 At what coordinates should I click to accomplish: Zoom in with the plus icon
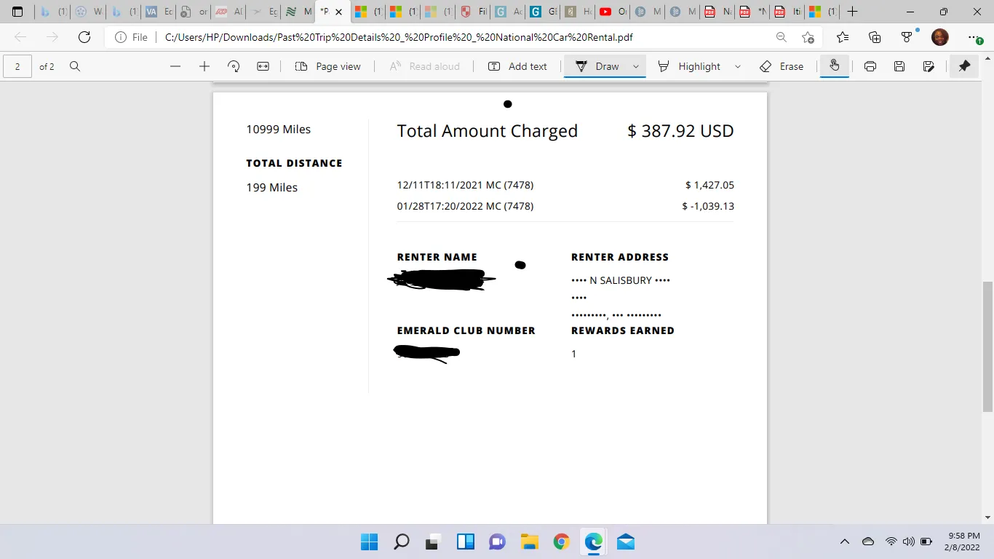coord(204,66)
